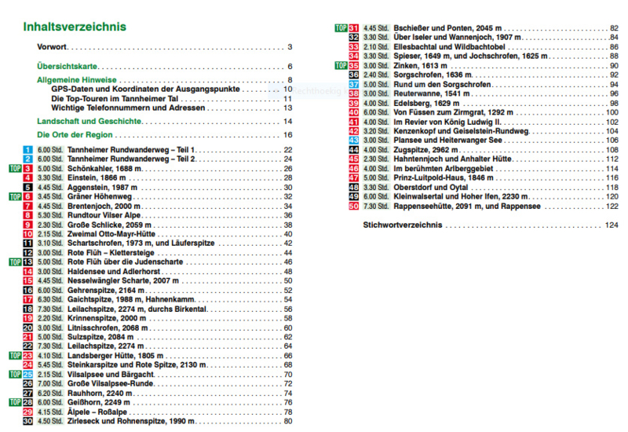Select 'Oberstdorf und Oytal' entry
The width and height of the screenshot is (628, 432).
click(x=430, y=187)
